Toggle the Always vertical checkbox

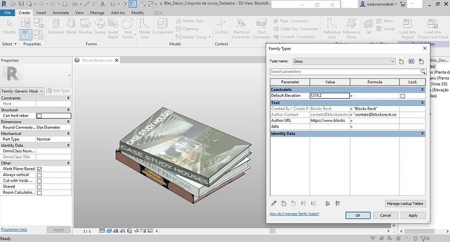(39, 175)
